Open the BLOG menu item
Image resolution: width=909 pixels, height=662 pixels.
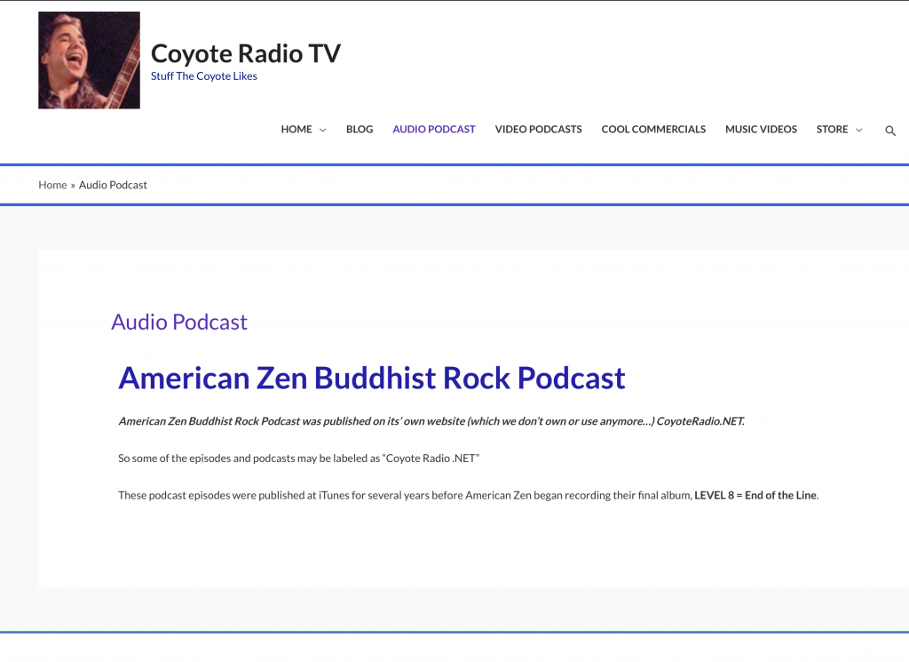tap(360, 130)
